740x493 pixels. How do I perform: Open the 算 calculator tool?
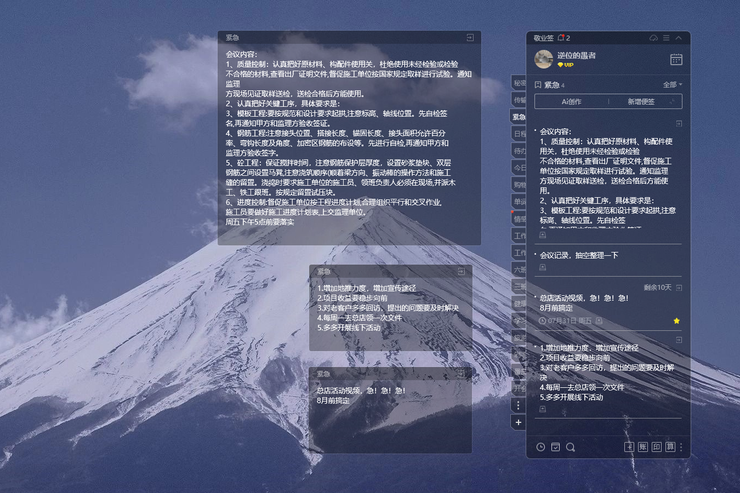click(670, 447)
